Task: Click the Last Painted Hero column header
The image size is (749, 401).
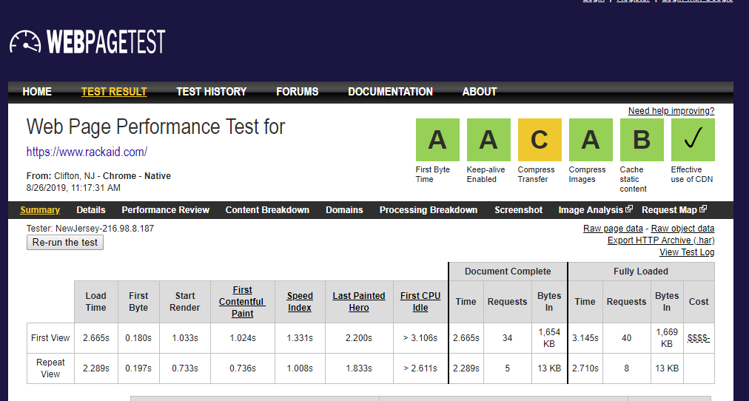Action: (x=359, y=302)
